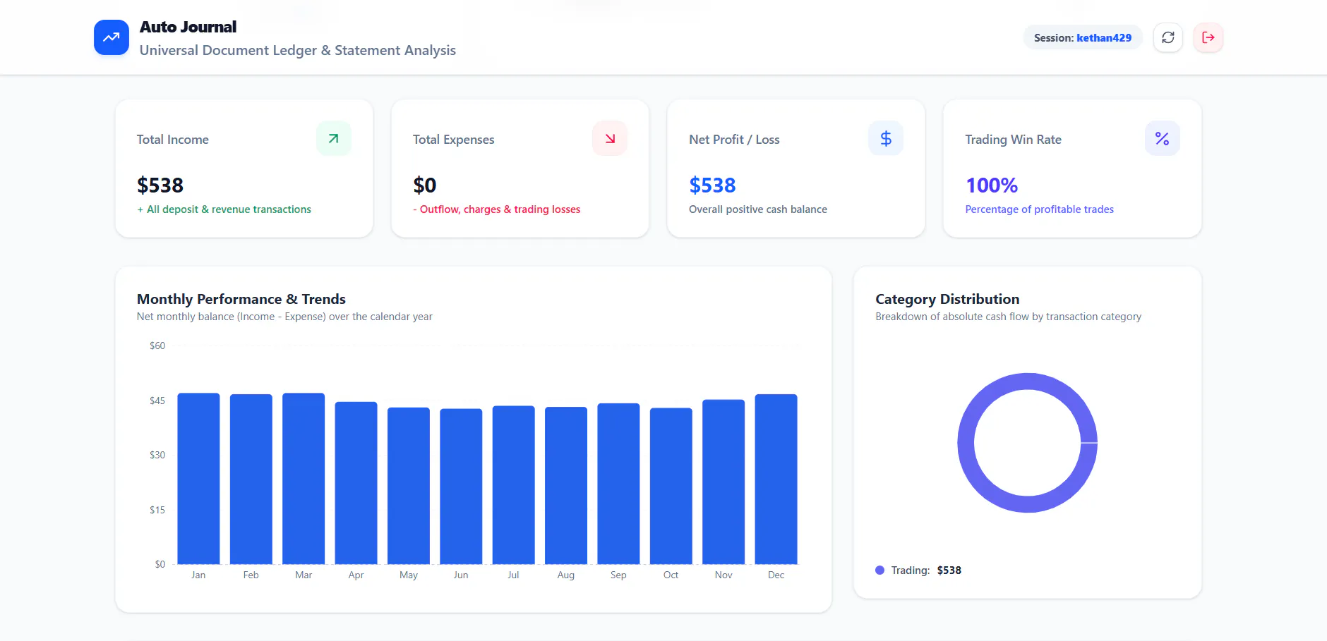Click the Apr bar in monthly chart
This screenshot has width=1327, height=641.
[356, 483]
